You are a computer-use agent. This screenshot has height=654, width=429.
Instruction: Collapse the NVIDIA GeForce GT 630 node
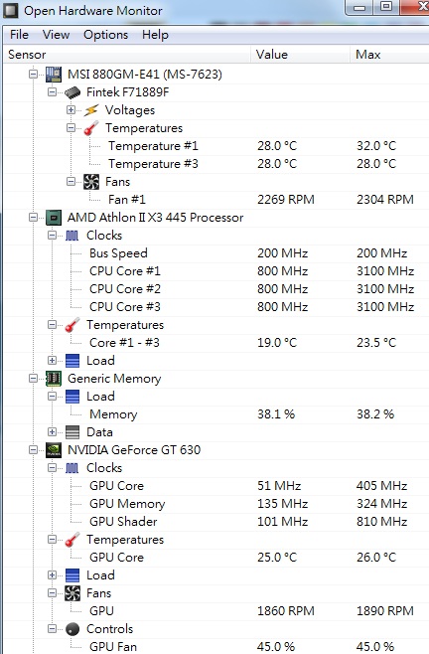34,450
